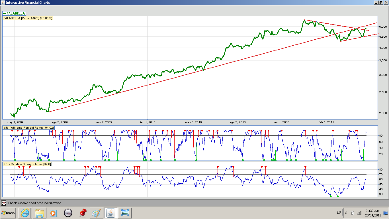Select the FALABELLA price label
Viewport: 389px width, 219px height.
pos(28,18)
